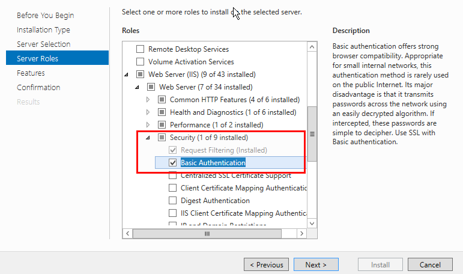
Task: Tick Centralized SSL Certificate Support
Action: [x=173, y=175]
